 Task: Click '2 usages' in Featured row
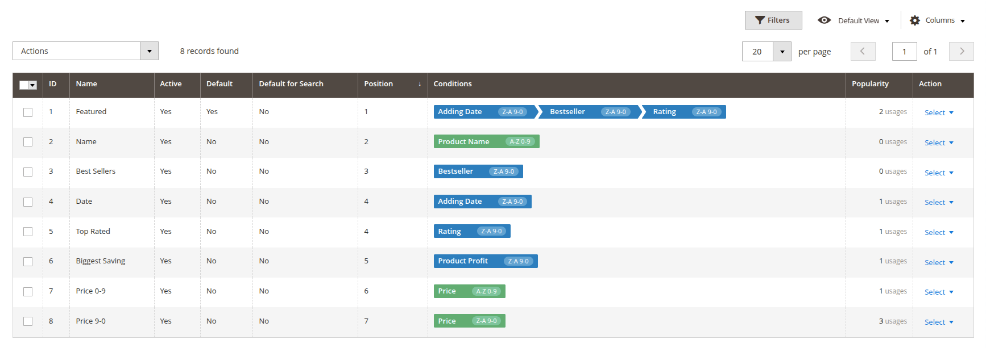coord(893,112)
